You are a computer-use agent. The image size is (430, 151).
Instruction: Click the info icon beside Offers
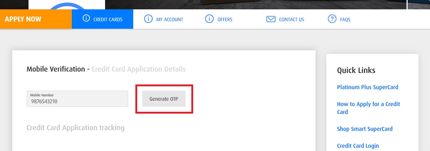209,19
